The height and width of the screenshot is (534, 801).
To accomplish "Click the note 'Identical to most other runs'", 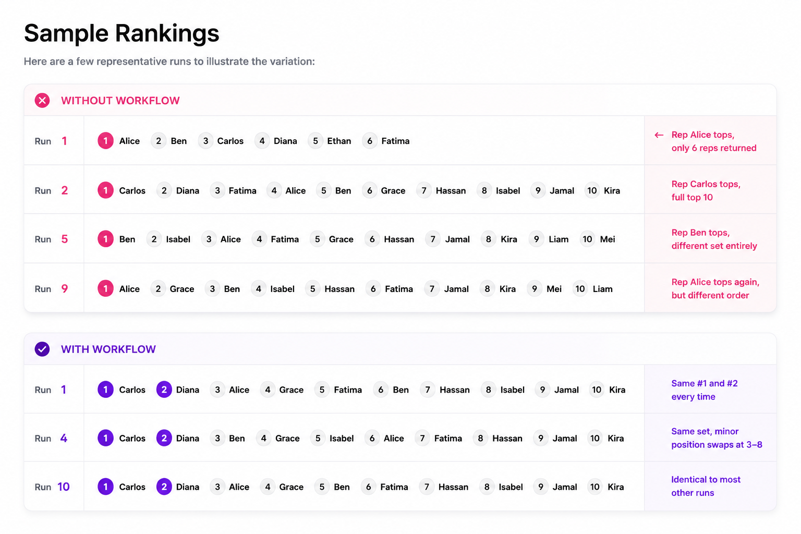I will tap(706, 486).
